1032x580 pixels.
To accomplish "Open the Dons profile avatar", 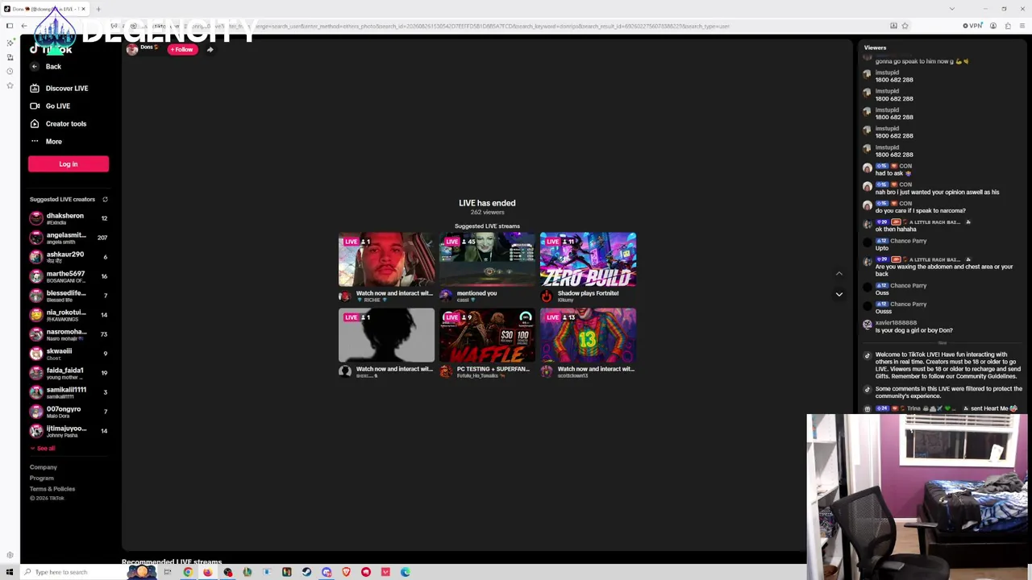I will 132,50.
